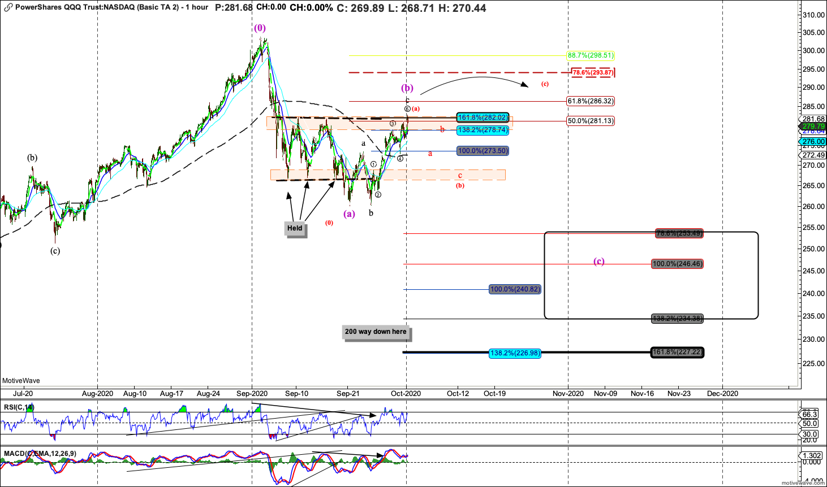The image size is (827, 487).
Task: Select the red 78.6%(293.87) retracement label
Action: 592,72
